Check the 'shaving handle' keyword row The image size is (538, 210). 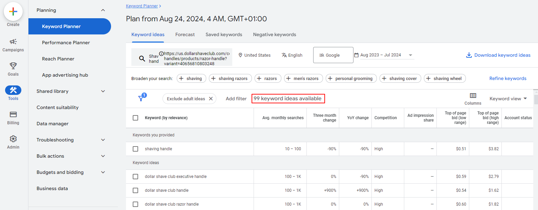tap(135, 149)
